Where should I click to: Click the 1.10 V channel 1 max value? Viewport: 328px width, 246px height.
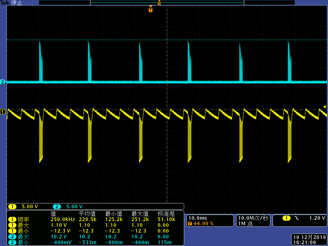59,225
